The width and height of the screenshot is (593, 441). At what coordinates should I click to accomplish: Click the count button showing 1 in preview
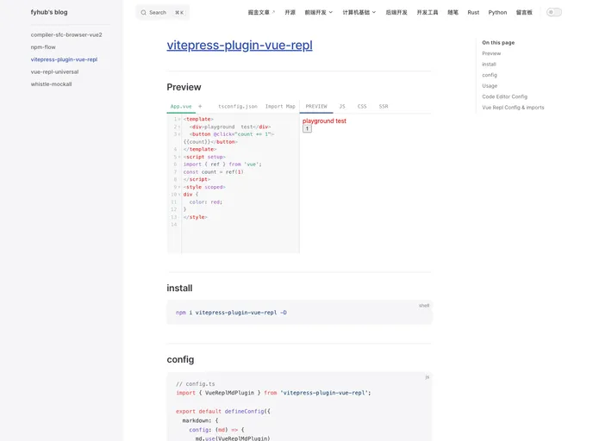click(x=307, y=129)
